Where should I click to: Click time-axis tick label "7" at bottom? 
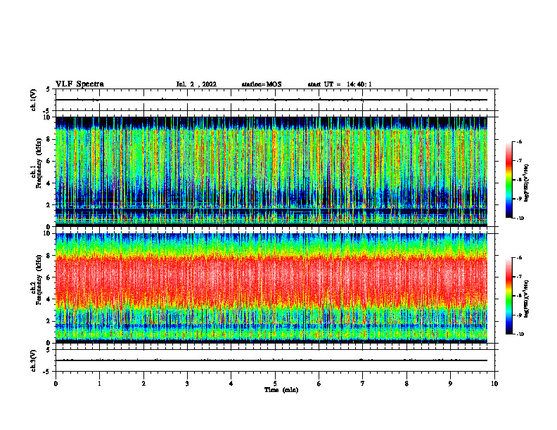point(363,384)
